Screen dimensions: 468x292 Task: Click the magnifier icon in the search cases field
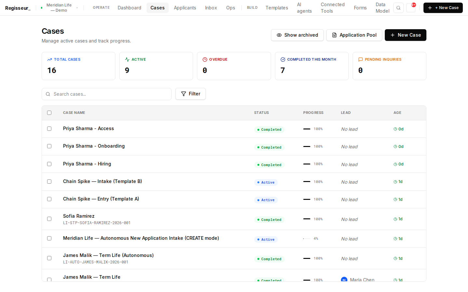(48, 94)
